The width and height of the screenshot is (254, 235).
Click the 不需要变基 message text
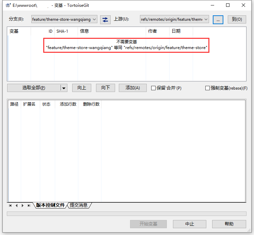click(127, 42)
